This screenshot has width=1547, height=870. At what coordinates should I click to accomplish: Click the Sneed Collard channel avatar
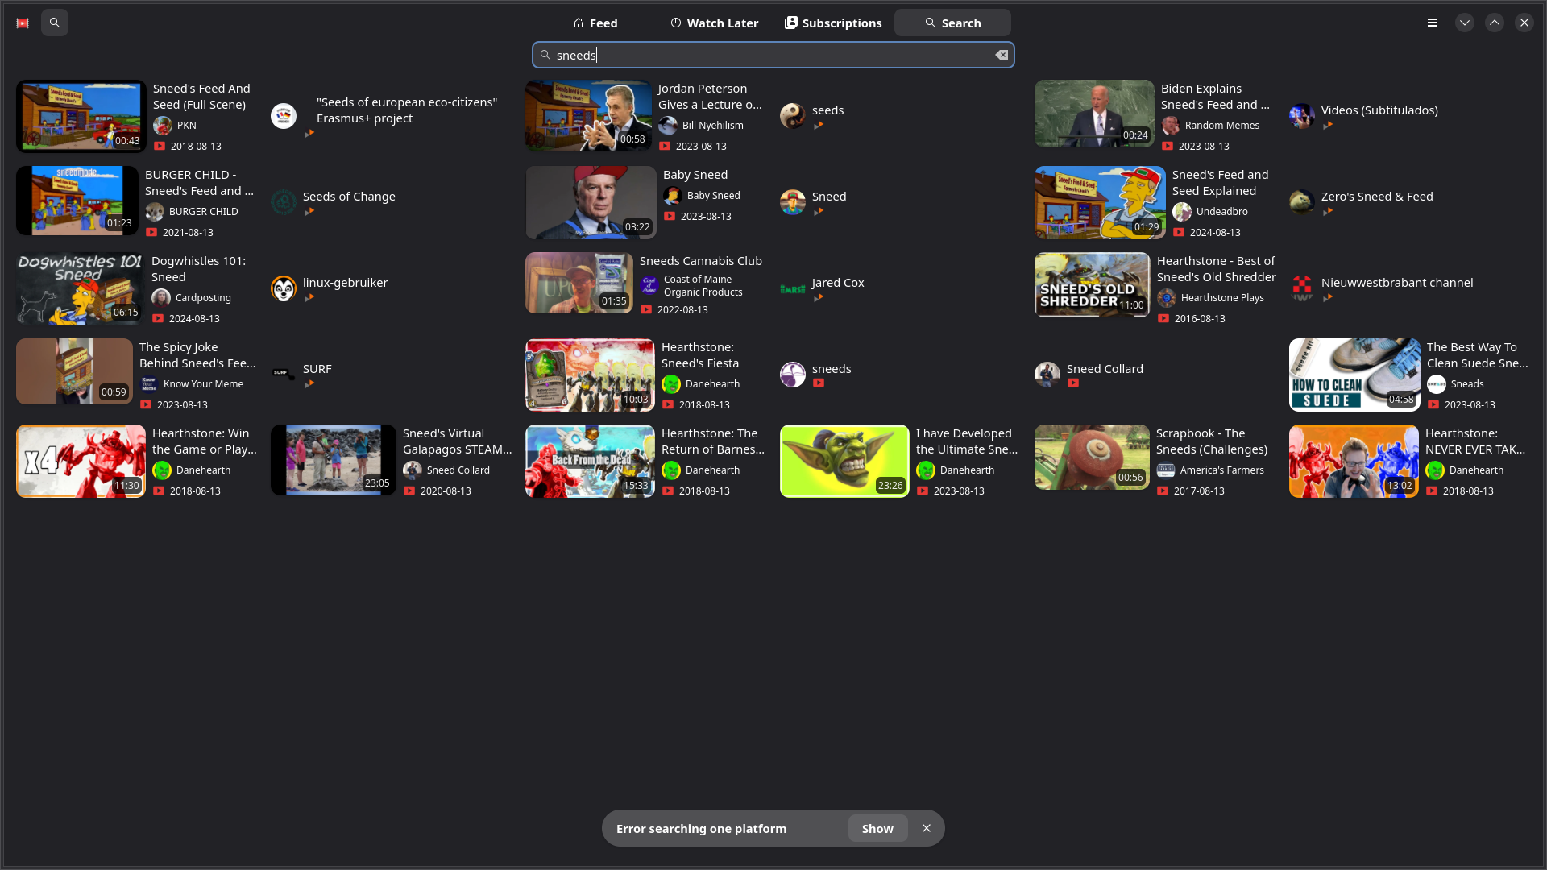(1047, 374)
